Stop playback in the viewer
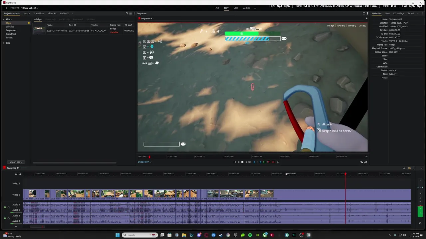The width and height of the screenshot is (426, 239). pyautogui.click(x=242, y=162)
